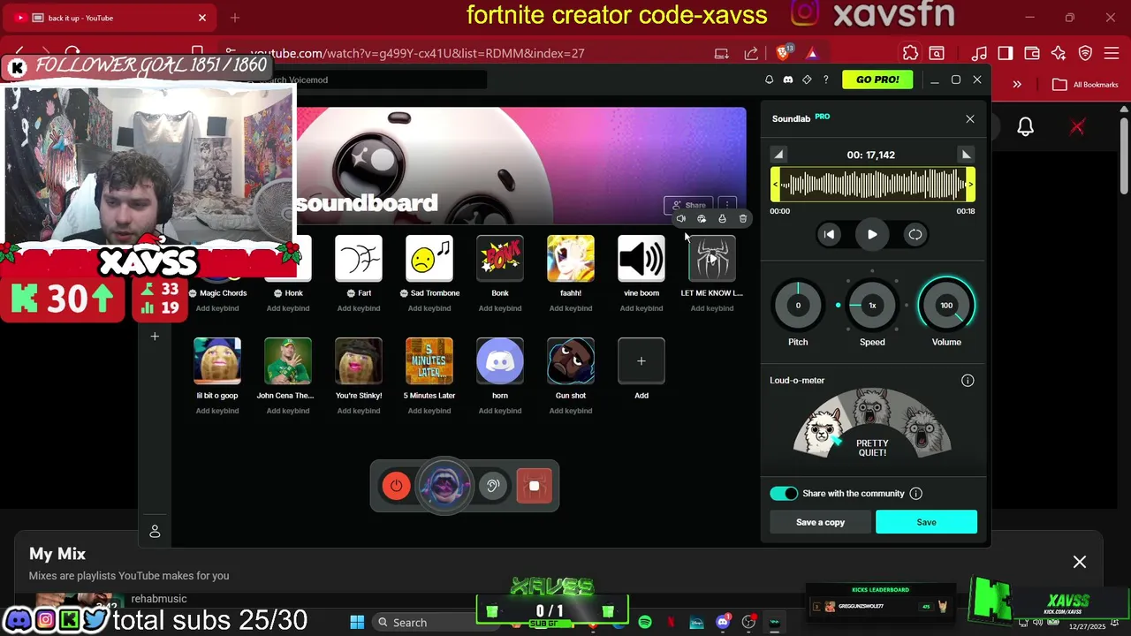Play the LET ME KNOW sound
1131x636 pixels.
(712, 259)
